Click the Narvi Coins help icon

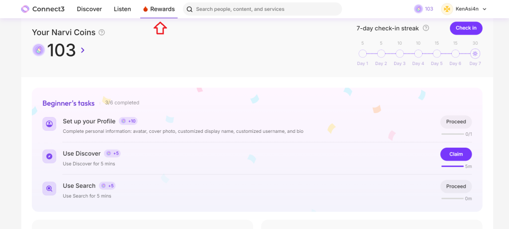pyautogui.click(x=102, y=33)
